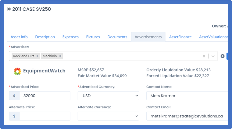Click the EquipmentWatch brand name text
Screen dimensions: 232x129
[44, 71]
